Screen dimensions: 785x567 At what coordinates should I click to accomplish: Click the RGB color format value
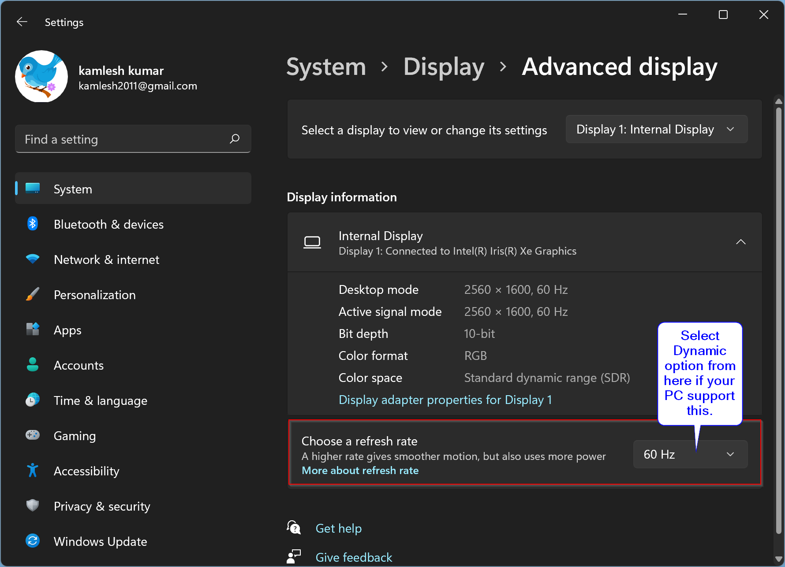click(475, 356)
